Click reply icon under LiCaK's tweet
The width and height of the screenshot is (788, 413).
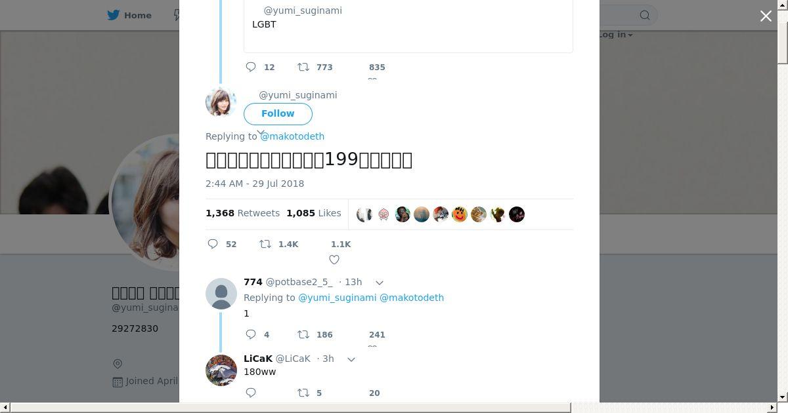click(251, 393)
